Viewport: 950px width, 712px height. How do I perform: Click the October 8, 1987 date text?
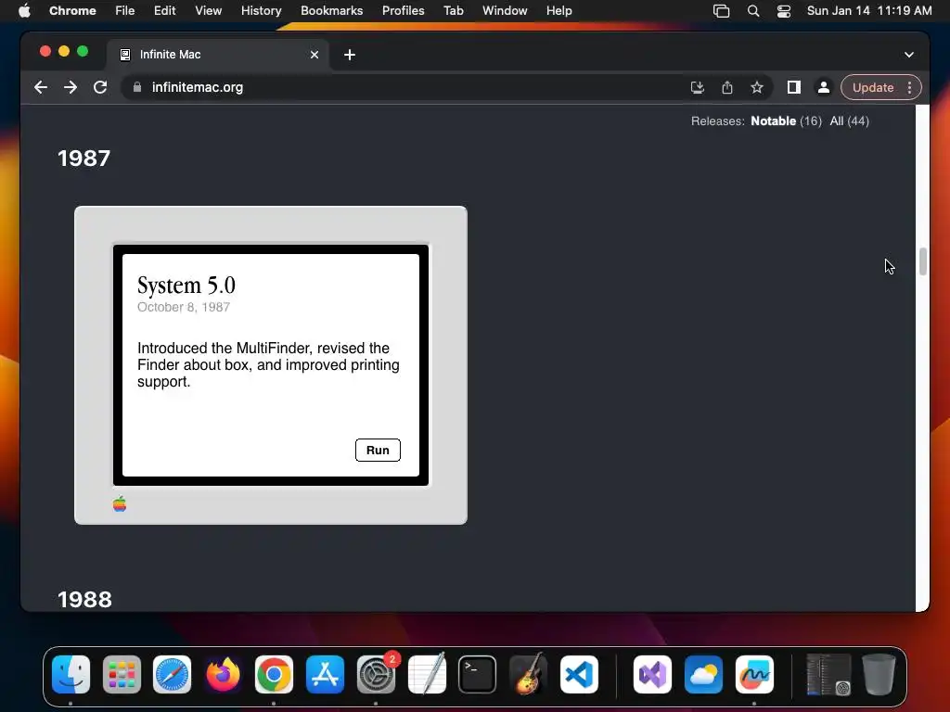coord(184,307)
